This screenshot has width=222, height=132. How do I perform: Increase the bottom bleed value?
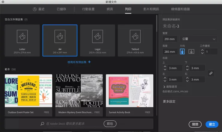(x=187, y=66)
